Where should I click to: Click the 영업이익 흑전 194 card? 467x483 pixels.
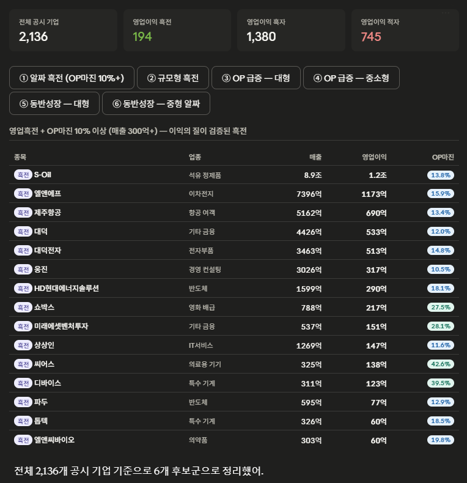pos(177,30)
